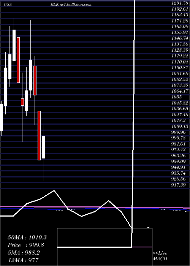Select the 981.61 price label
The width and height of the screenshot is (190, 266).
point(179,144)
